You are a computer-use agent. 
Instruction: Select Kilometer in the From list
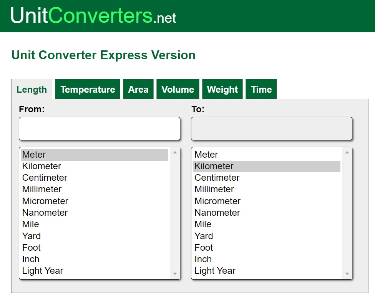click(95, 166)
